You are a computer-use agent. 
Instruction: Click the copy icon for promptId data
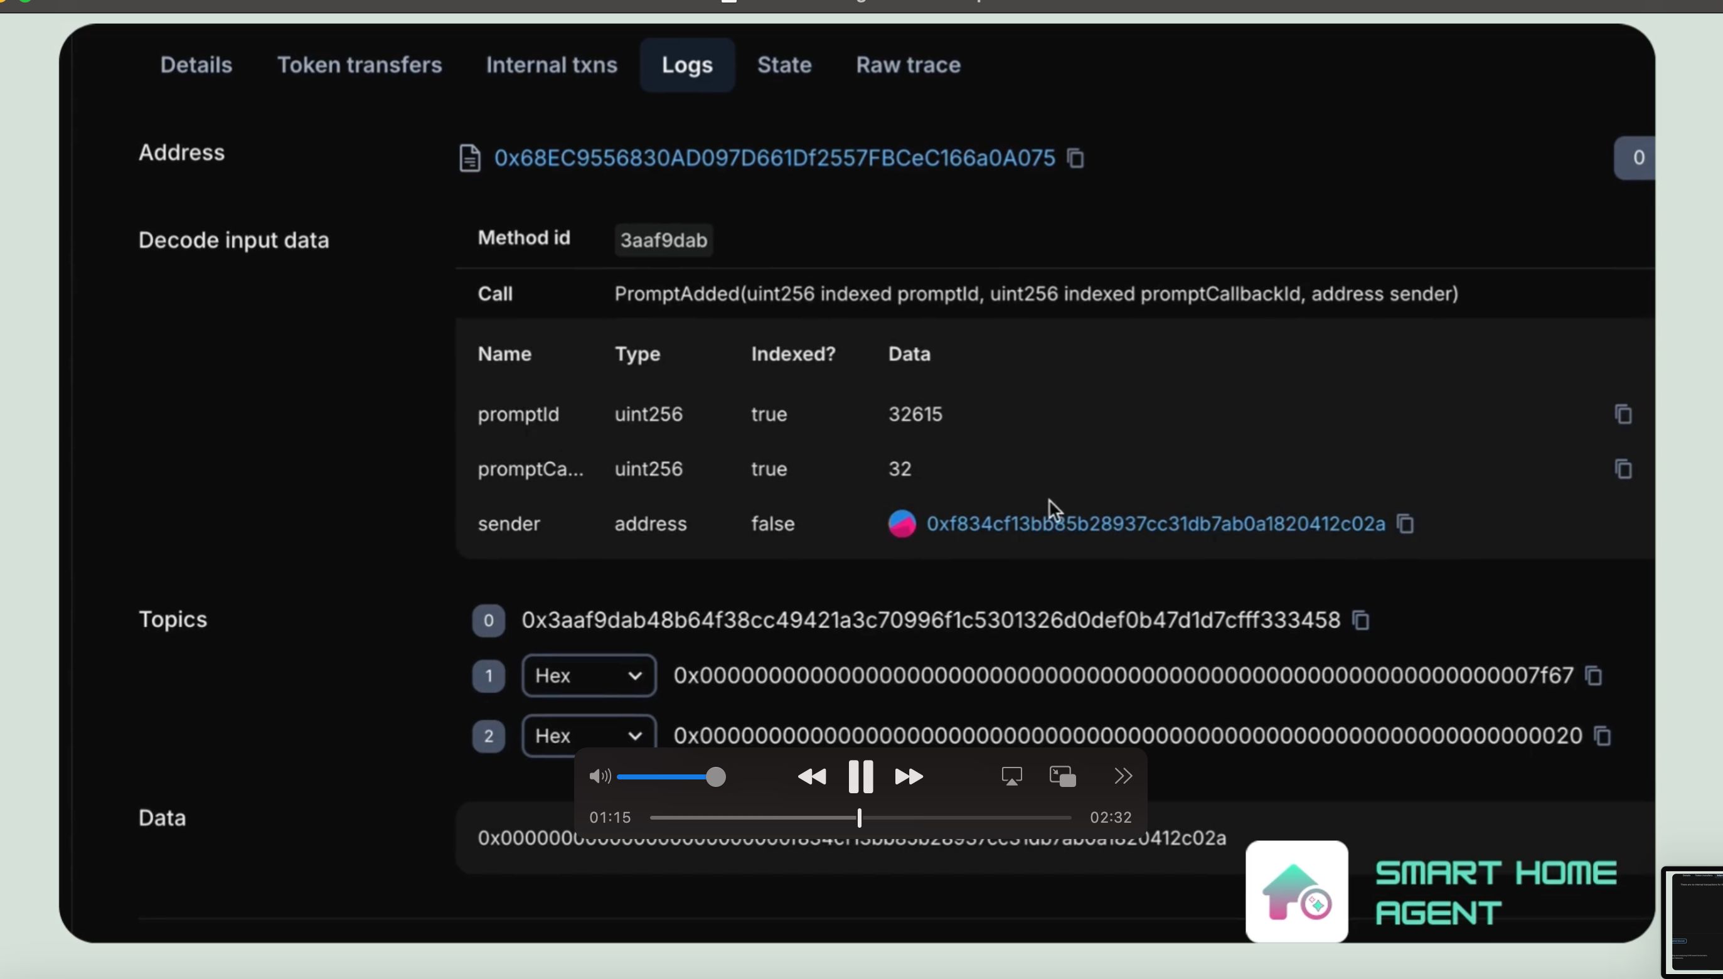(1623, 413)
